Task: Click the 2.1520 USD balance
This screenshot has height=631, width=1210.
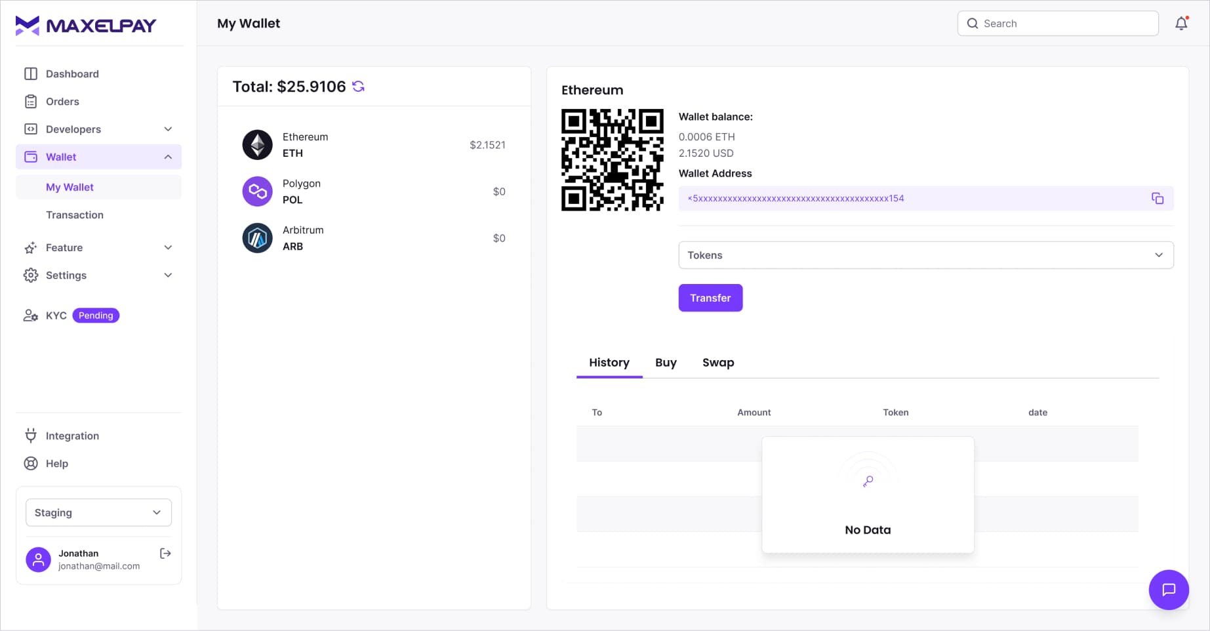Action: click(x=706, y=153)
